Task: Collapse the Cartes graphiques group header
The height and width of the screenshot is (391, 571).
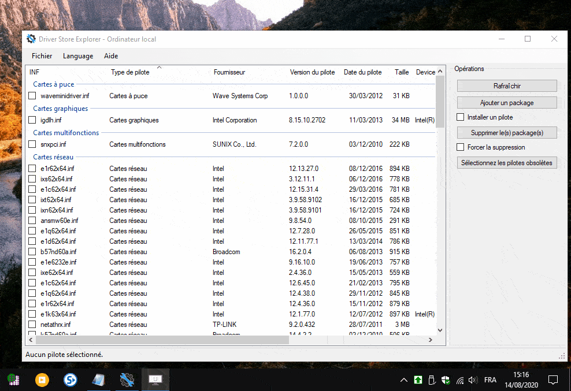Action: click(61, 109)
